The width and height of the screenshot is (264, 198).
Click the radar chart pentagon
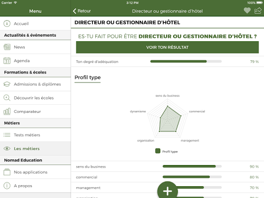[x=168, y=119]
